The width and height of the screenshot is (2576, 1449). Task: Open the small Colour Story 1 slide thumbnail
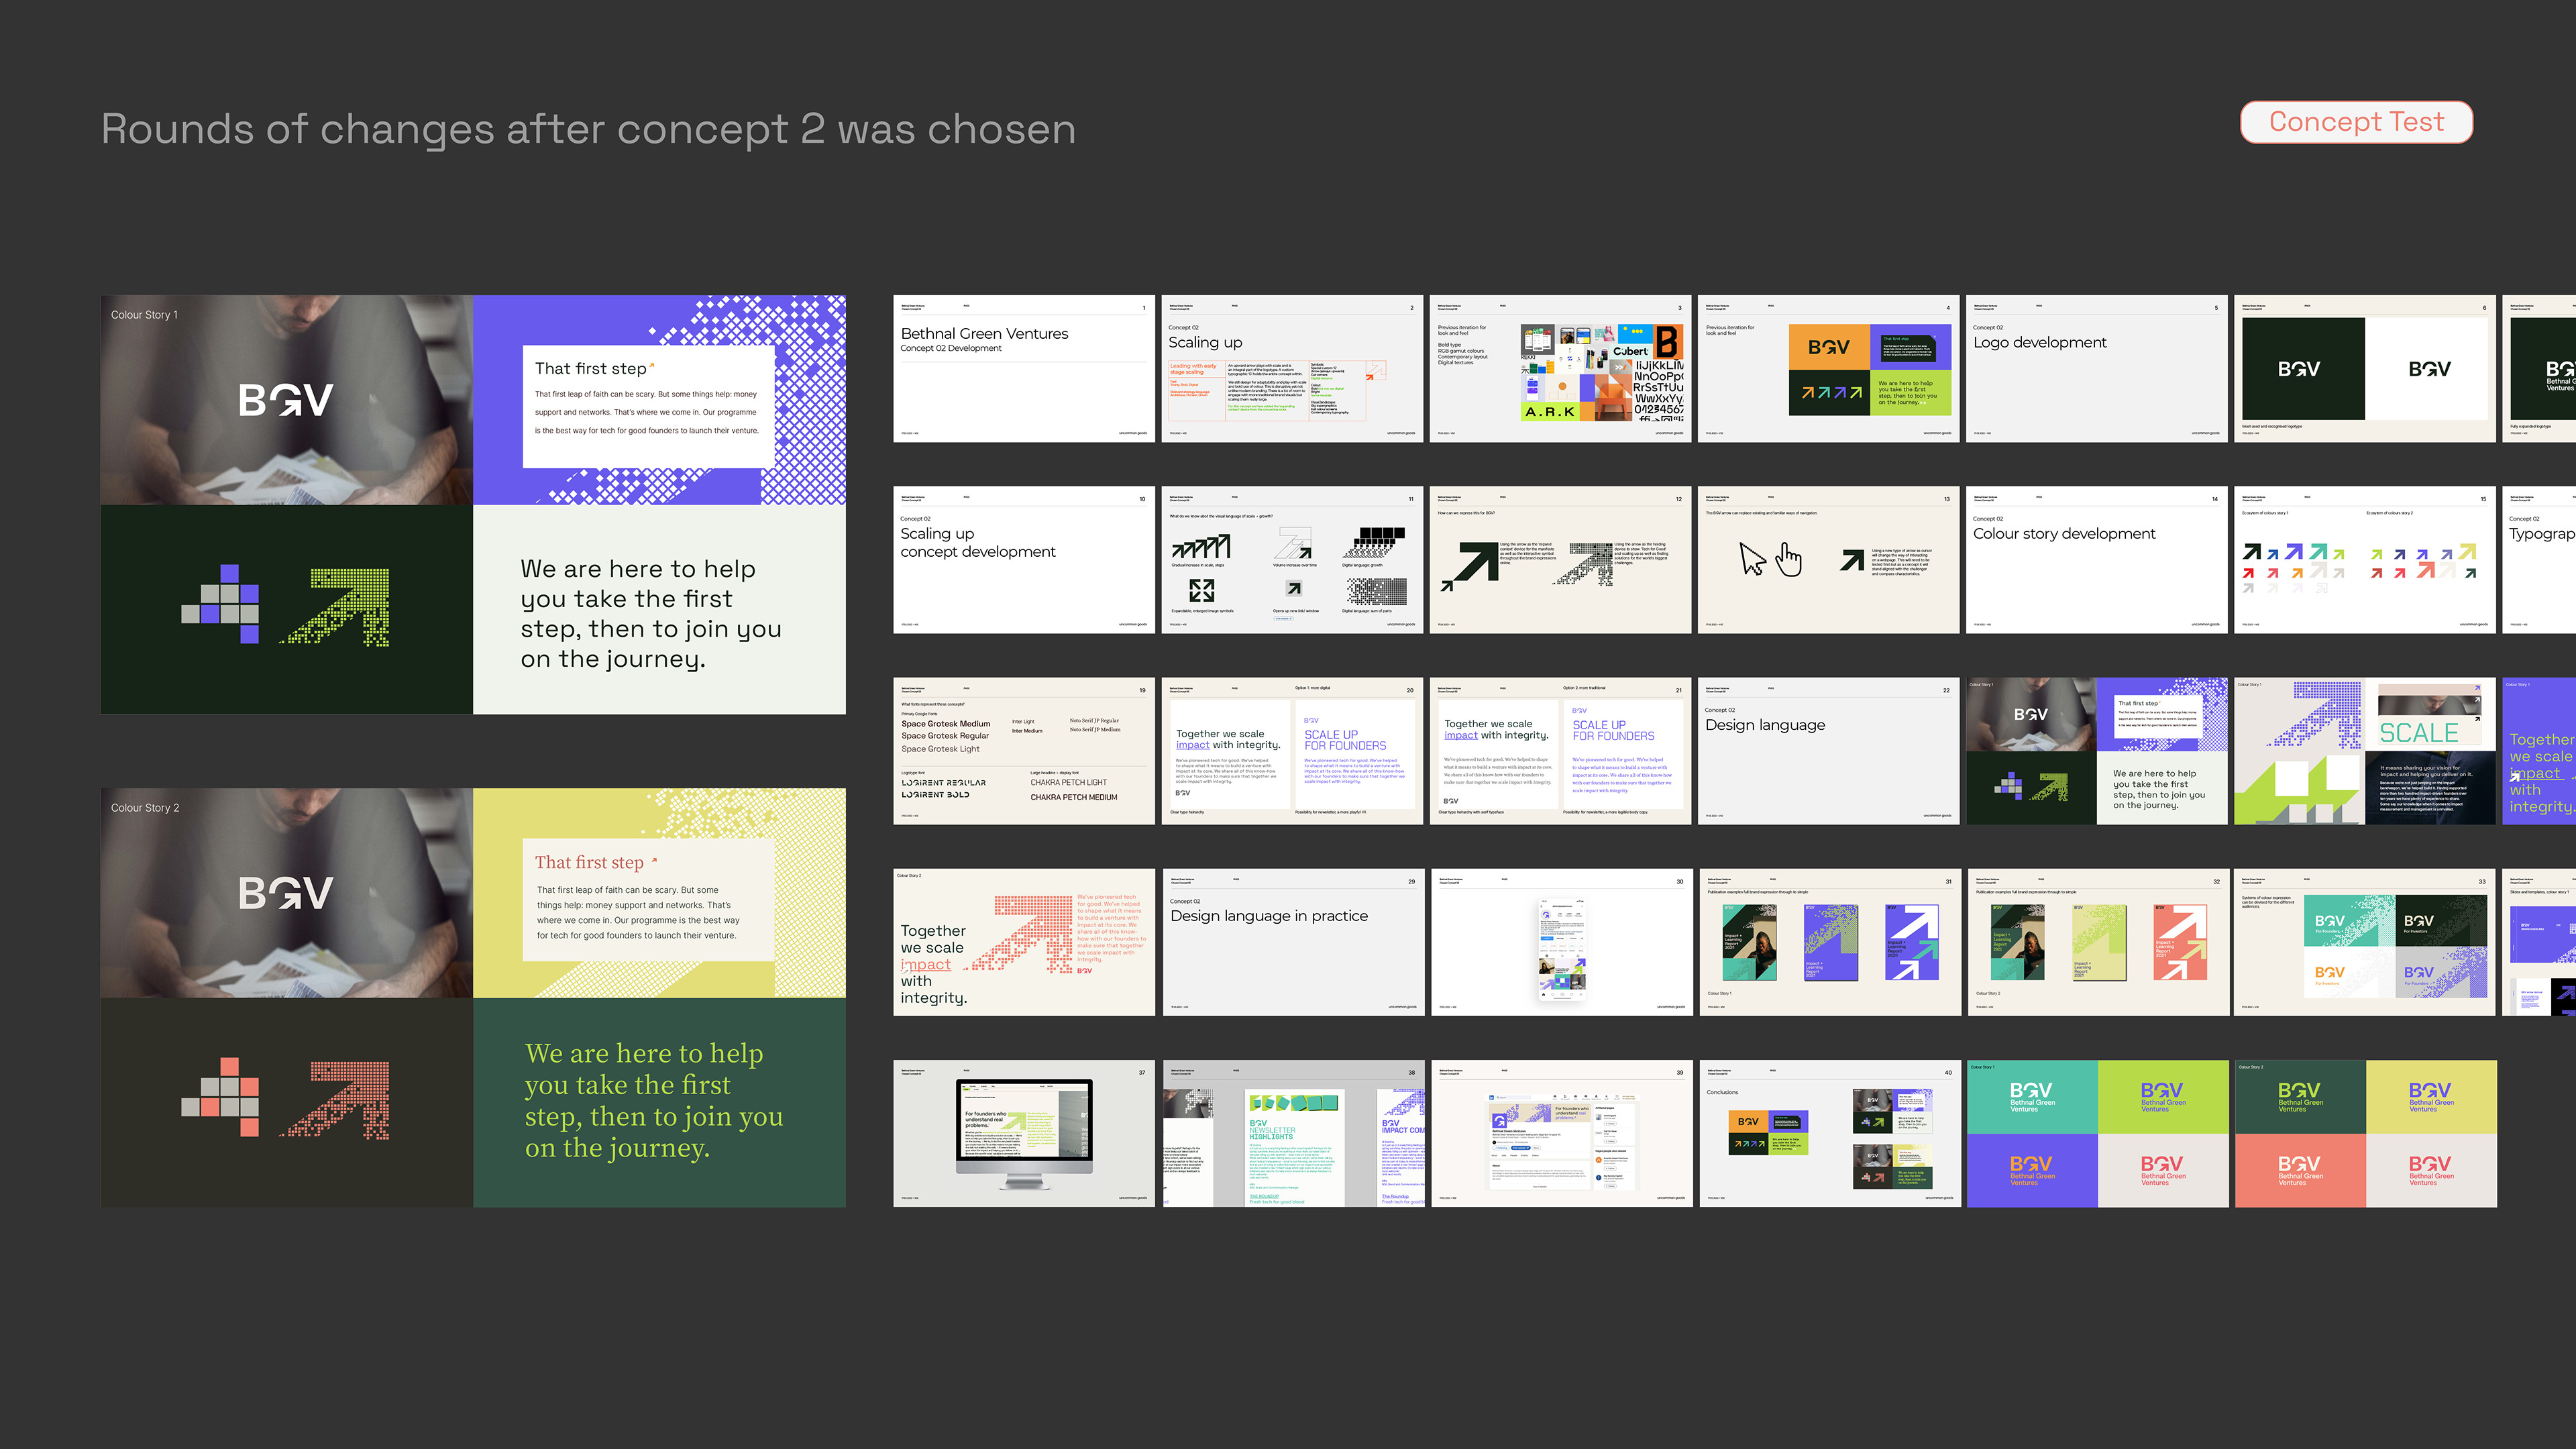pos(2097,751)
